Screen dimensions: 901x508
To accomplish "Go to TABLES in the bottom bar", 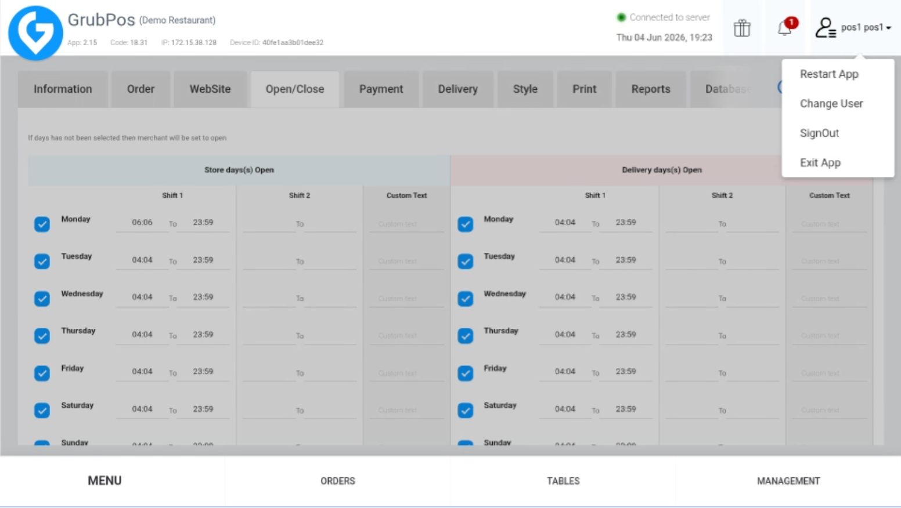I will (563, 481).
